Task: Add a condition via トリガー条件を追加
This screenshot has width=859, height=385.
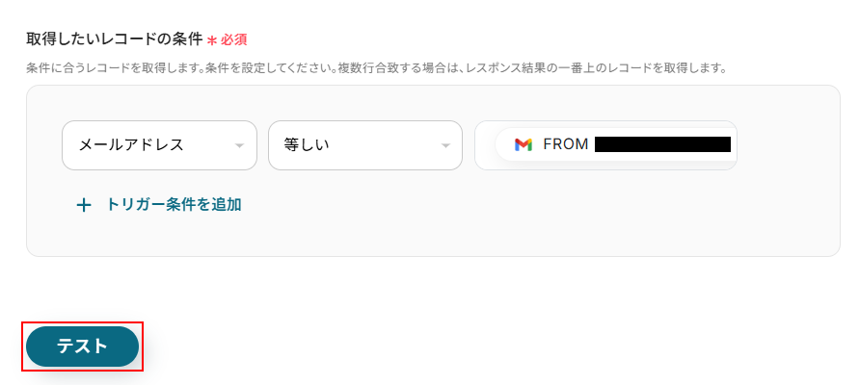Action: click(173, 204)
